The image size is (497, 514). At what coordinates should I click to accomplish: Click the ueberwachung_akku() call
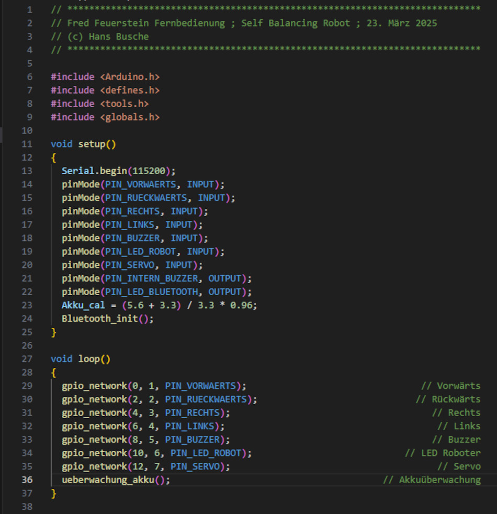[x=116, y=480]
